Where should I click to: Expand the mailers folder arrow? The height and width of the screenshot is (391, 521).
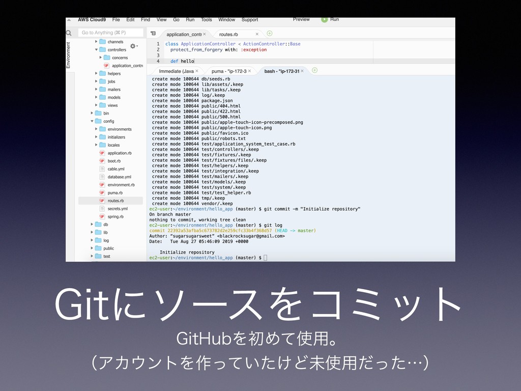96,90
